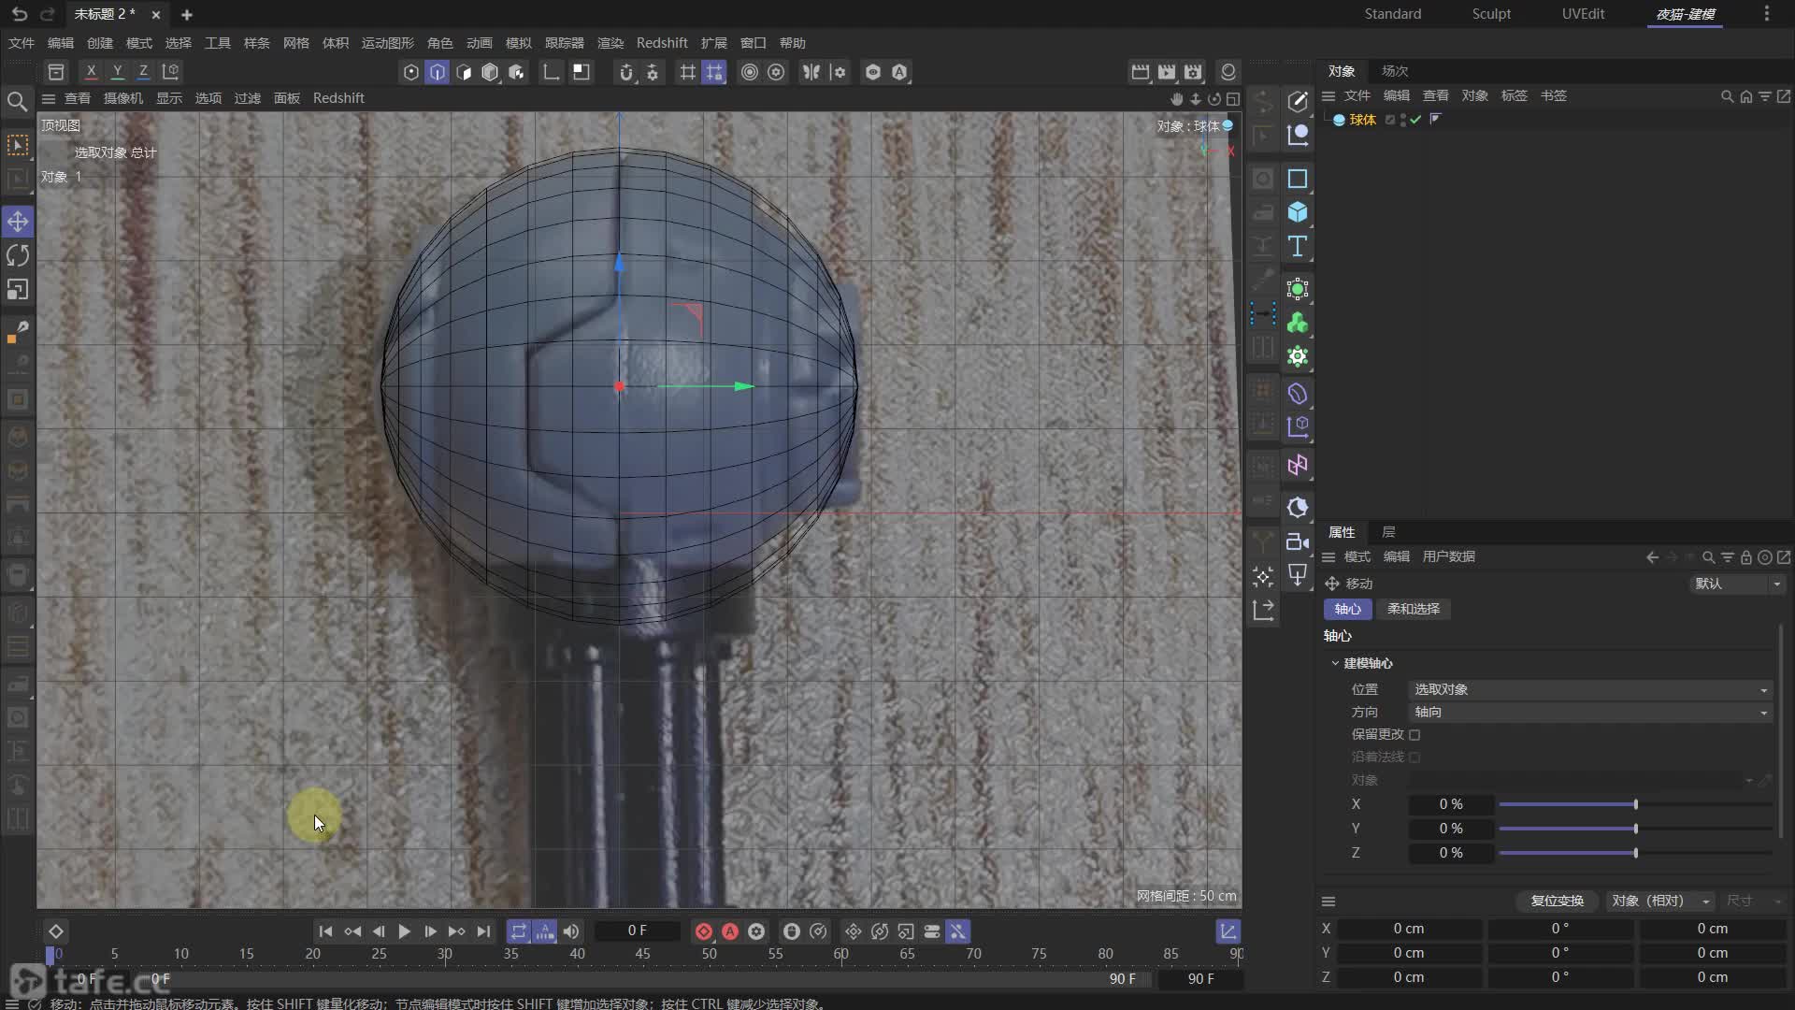Viewport: 1795px width, 1010px height.
Task: Open the layout options three-dot menu
Action: tap(1766, 14)
